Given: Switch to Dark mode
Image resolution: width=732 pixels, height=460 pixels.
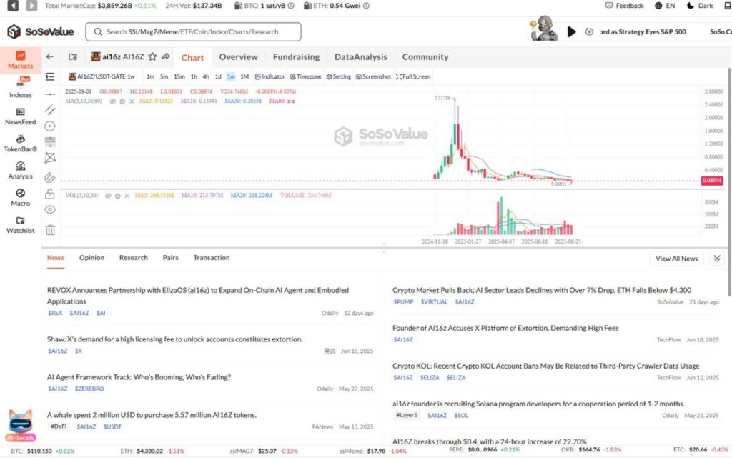Looking at the screenshot, I should pyautogui.click(x=700, y=6).
